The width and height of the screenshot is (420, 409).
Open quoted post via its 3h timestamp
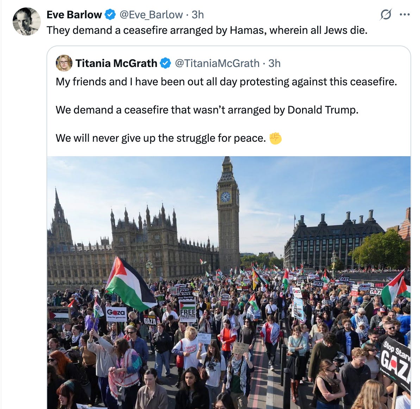coord(275,63)
